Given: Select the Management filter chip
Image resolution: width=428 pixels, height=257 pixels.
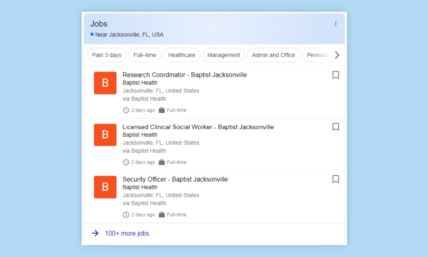Looking at the screenshot, I should pyautogui.click(x=224, y=55).
